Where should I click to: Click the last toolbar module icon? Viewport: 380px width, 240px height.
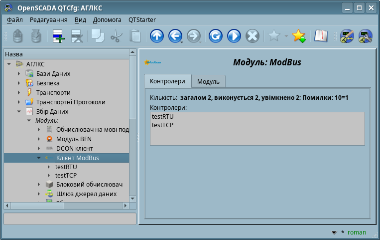pyautogui.click(x=365, y=36)
